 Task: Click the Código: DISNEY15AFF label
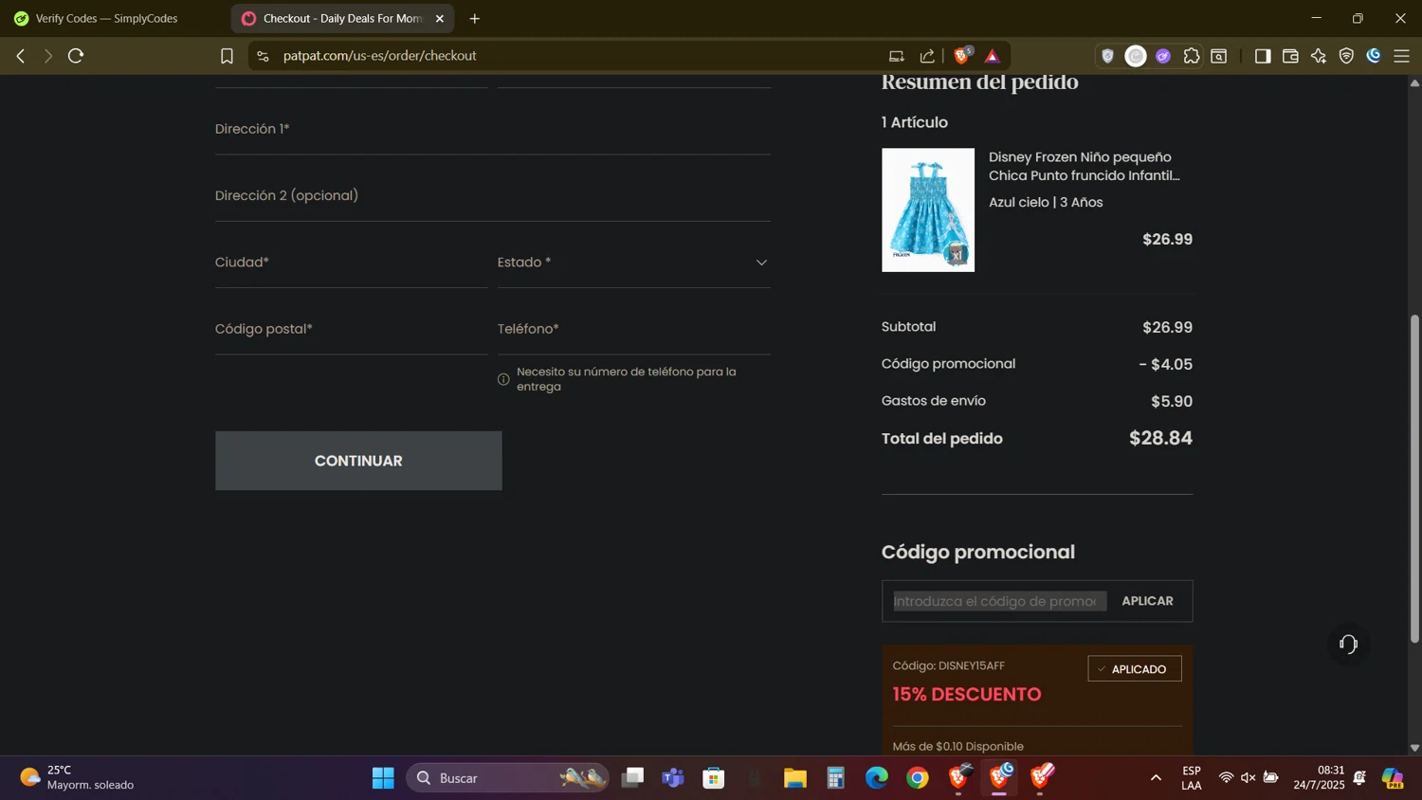click(949, 666)
